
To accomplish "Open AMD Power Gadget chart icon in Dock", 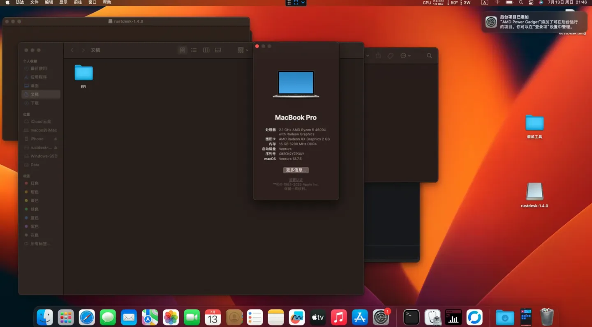I will tap(453, 317).
